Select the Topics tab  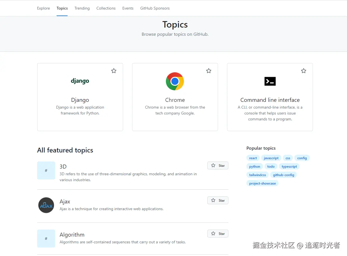(x=62, y=8)
